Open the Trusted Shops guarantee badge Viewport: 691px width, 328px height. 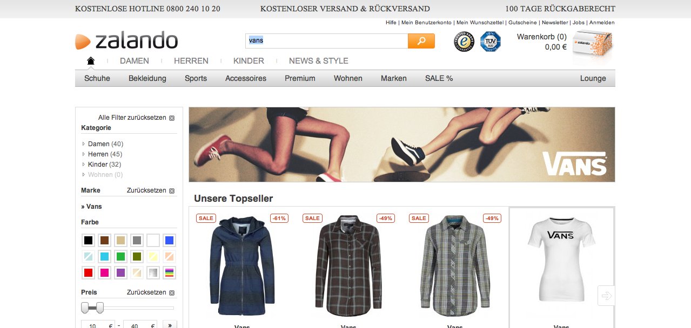tap(464, 42)
